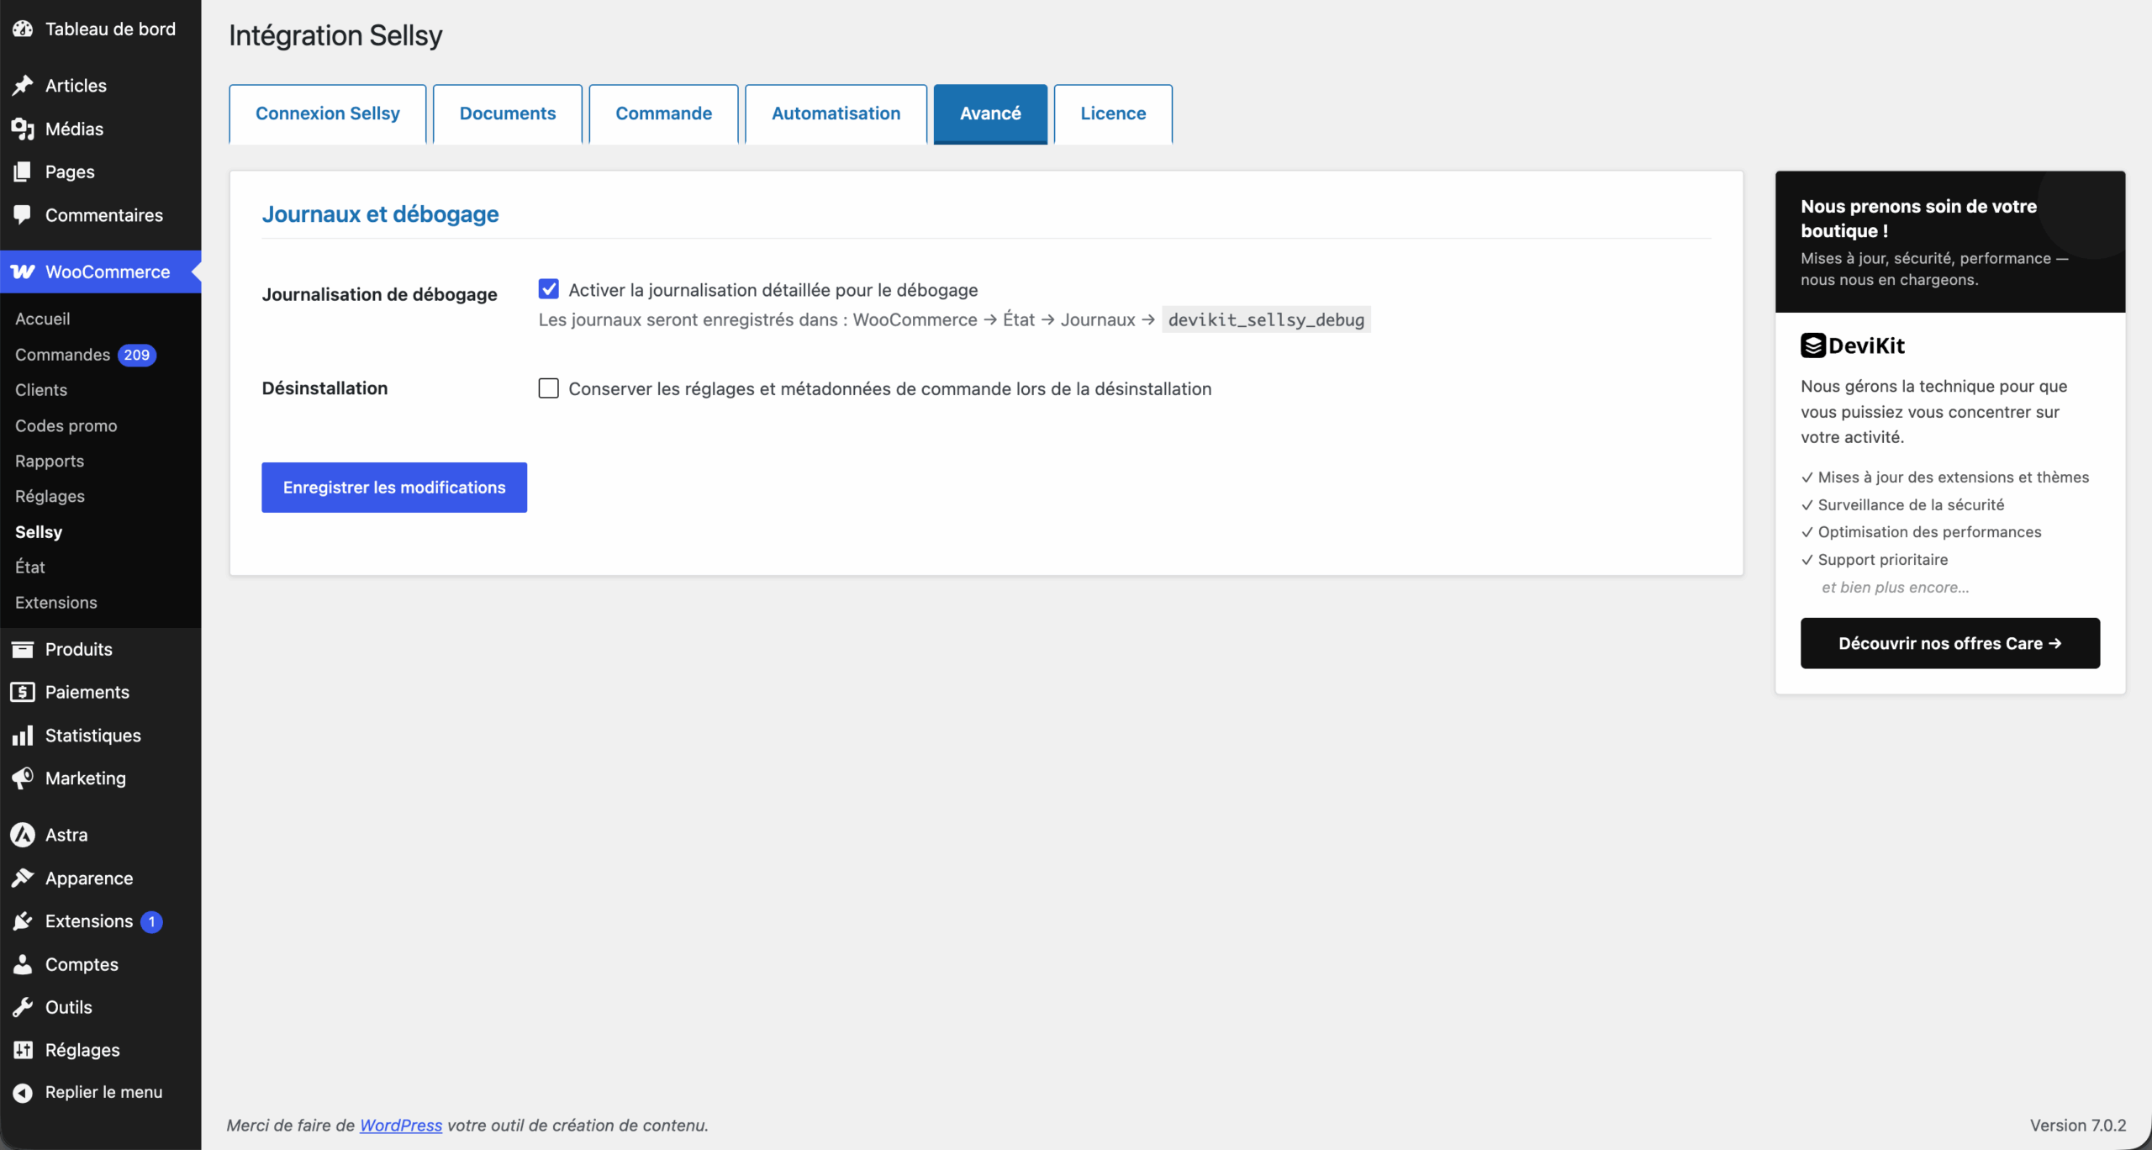Image resolution: width=2152 pixels, height=1150 pixels.
Task: Enable keeping settings on uninstall checkbox
Action: pos(549,388)
